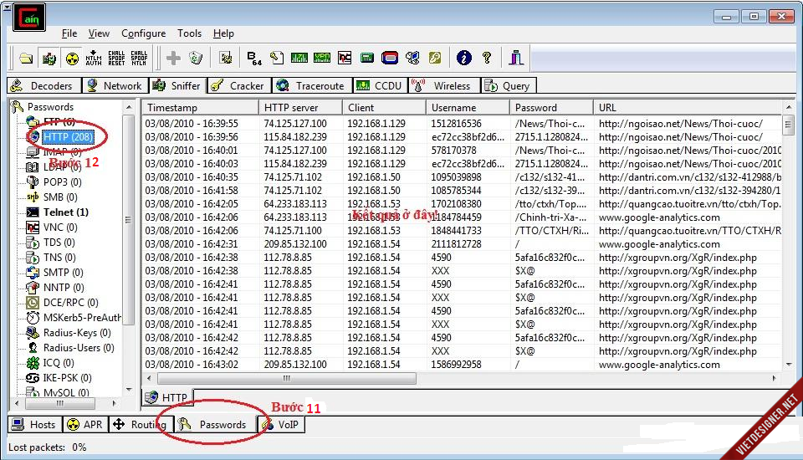
Task: Switch to the Sniffer tab
Action: (177, 85)
